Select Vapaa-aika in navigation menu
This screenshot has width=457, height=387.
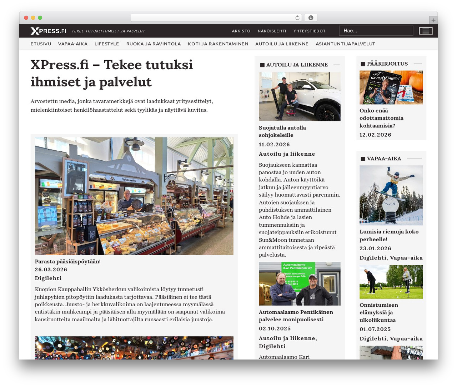pos(73,44)
